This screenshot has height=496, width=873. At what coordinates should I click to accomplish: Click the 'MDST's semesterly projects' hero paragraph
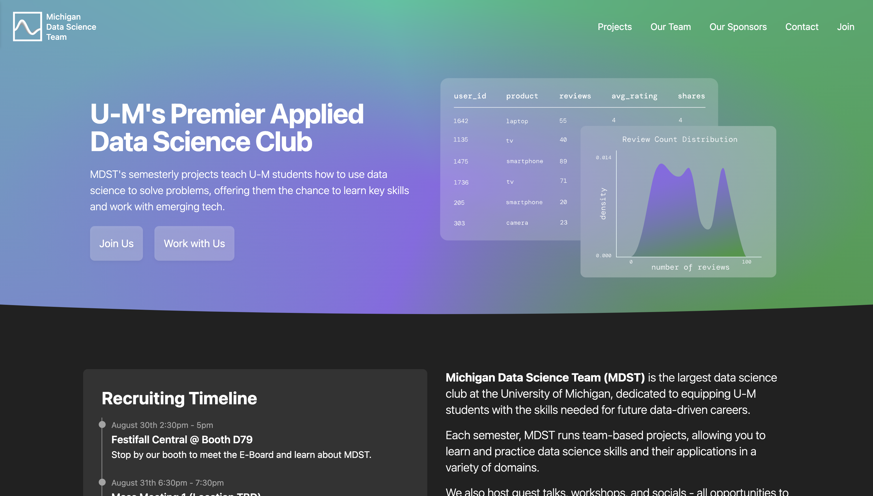click(249, 190)
